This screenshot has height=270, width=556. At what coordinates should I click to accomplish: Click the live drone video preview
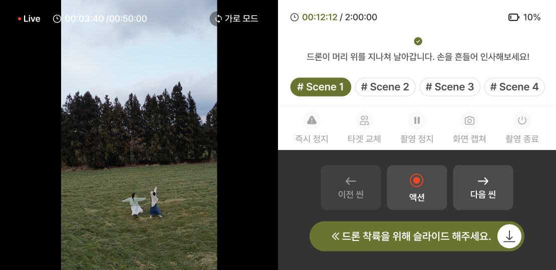click(x=139, y=135)
